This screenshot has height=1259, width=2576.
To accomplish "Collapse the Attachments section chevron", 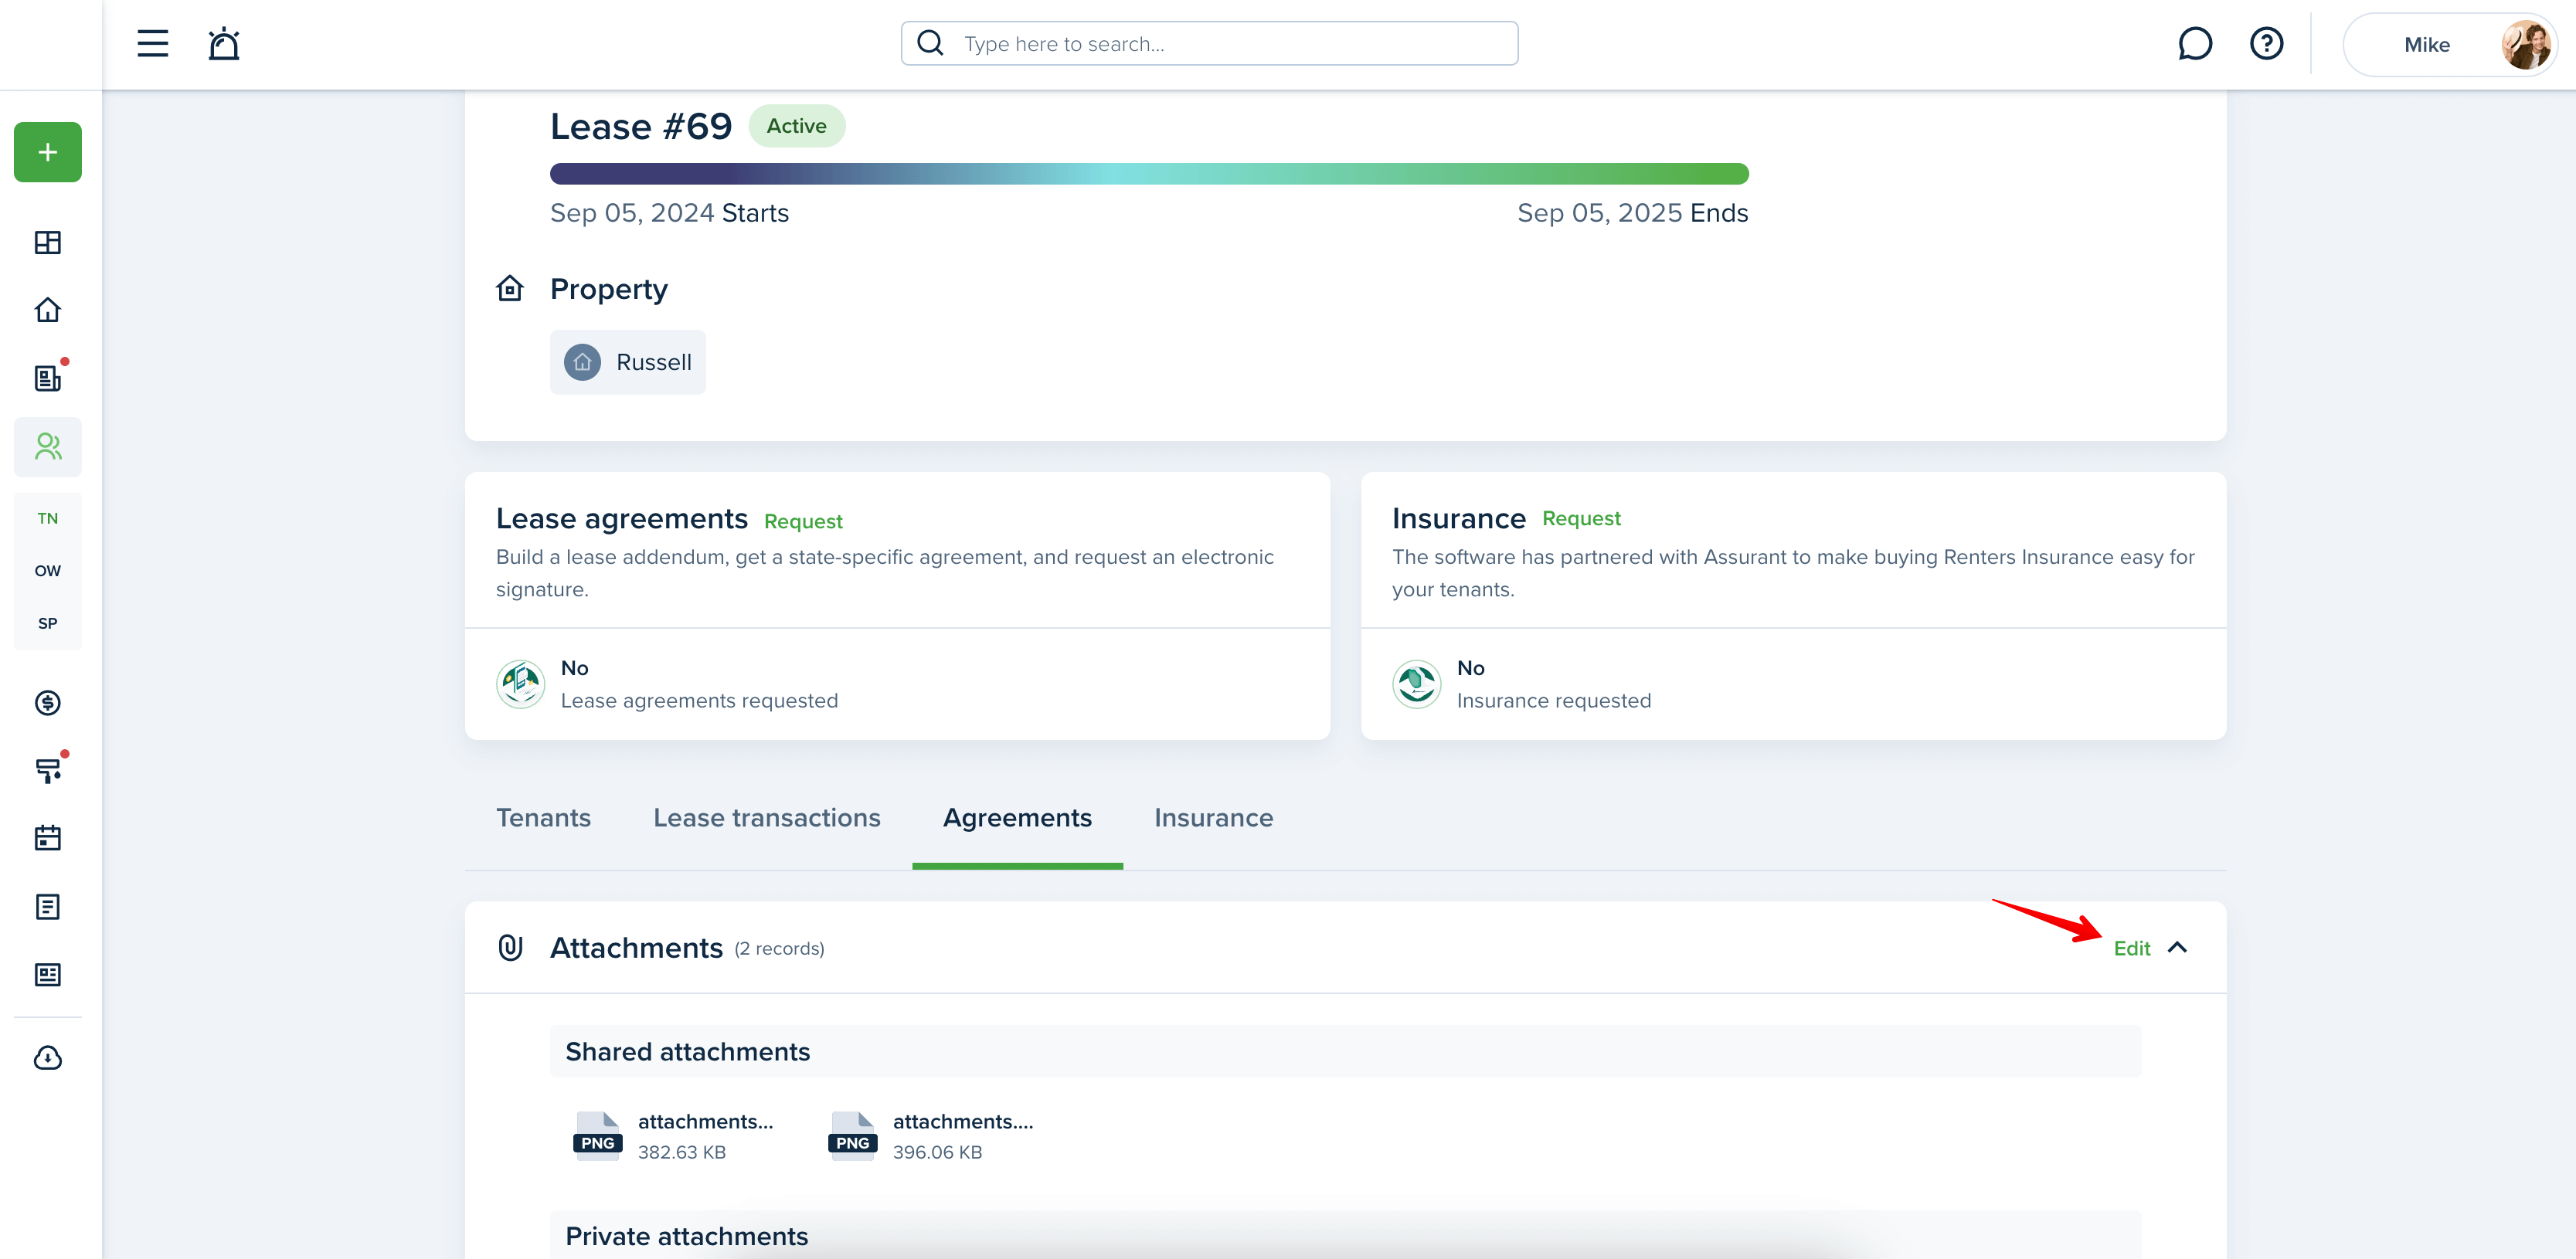I will pos(2177,948).
